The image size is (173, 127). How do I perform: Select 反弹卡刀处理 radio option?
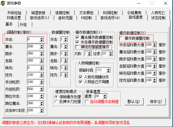tap(56, 102)
